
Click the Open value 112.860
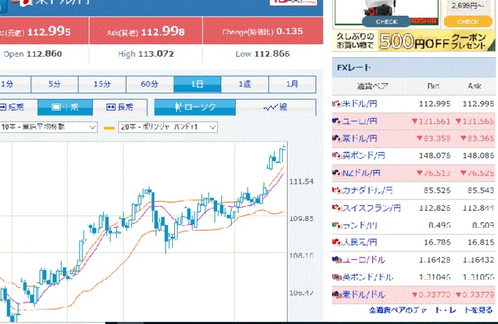(44, 54)
